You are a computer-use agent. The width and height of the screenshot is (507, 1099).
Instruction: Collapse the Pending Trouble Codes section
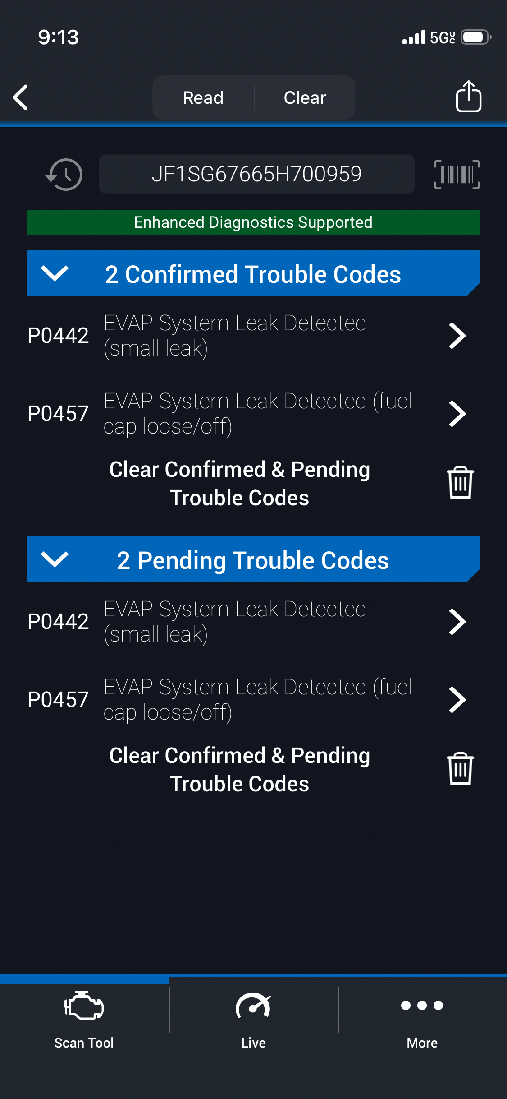[55, 559]
